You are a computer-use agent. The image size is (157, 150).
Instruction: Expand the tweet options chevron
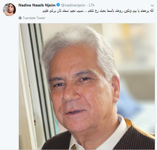(152, 5)
